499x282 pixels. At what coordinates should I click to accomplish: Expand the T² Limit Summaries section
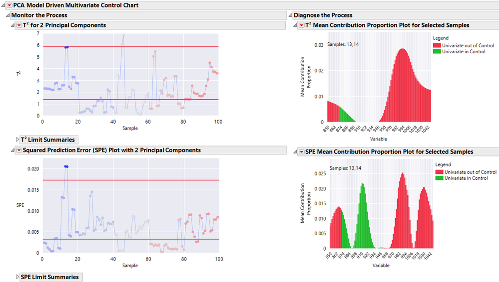click(x=17, y=140)
